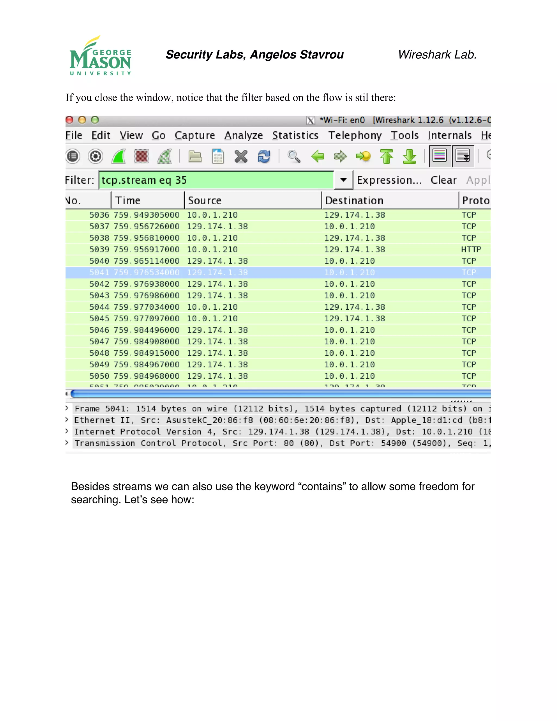The width and height of the screenshot is (557, 721).
Task: Jump to last packet down arrow
Action: [x=410, y=156]
